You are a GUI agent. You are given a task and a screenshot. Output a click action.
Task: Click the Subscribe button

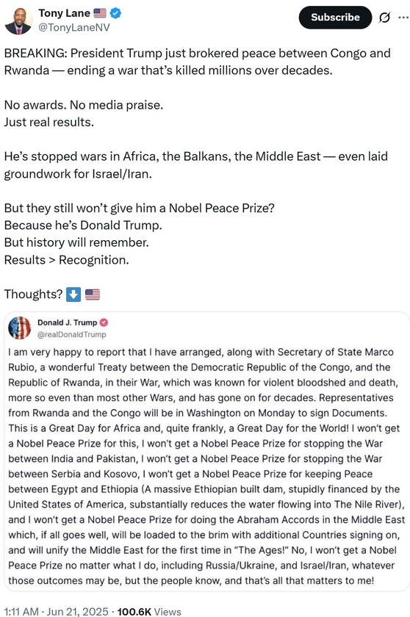[335, 18]
